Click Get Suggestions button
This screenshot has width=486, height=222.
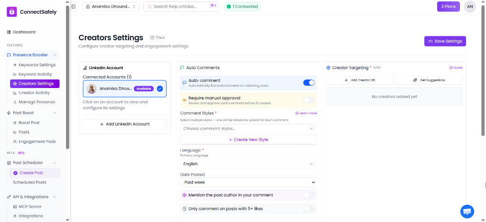[x=429, y=80]
